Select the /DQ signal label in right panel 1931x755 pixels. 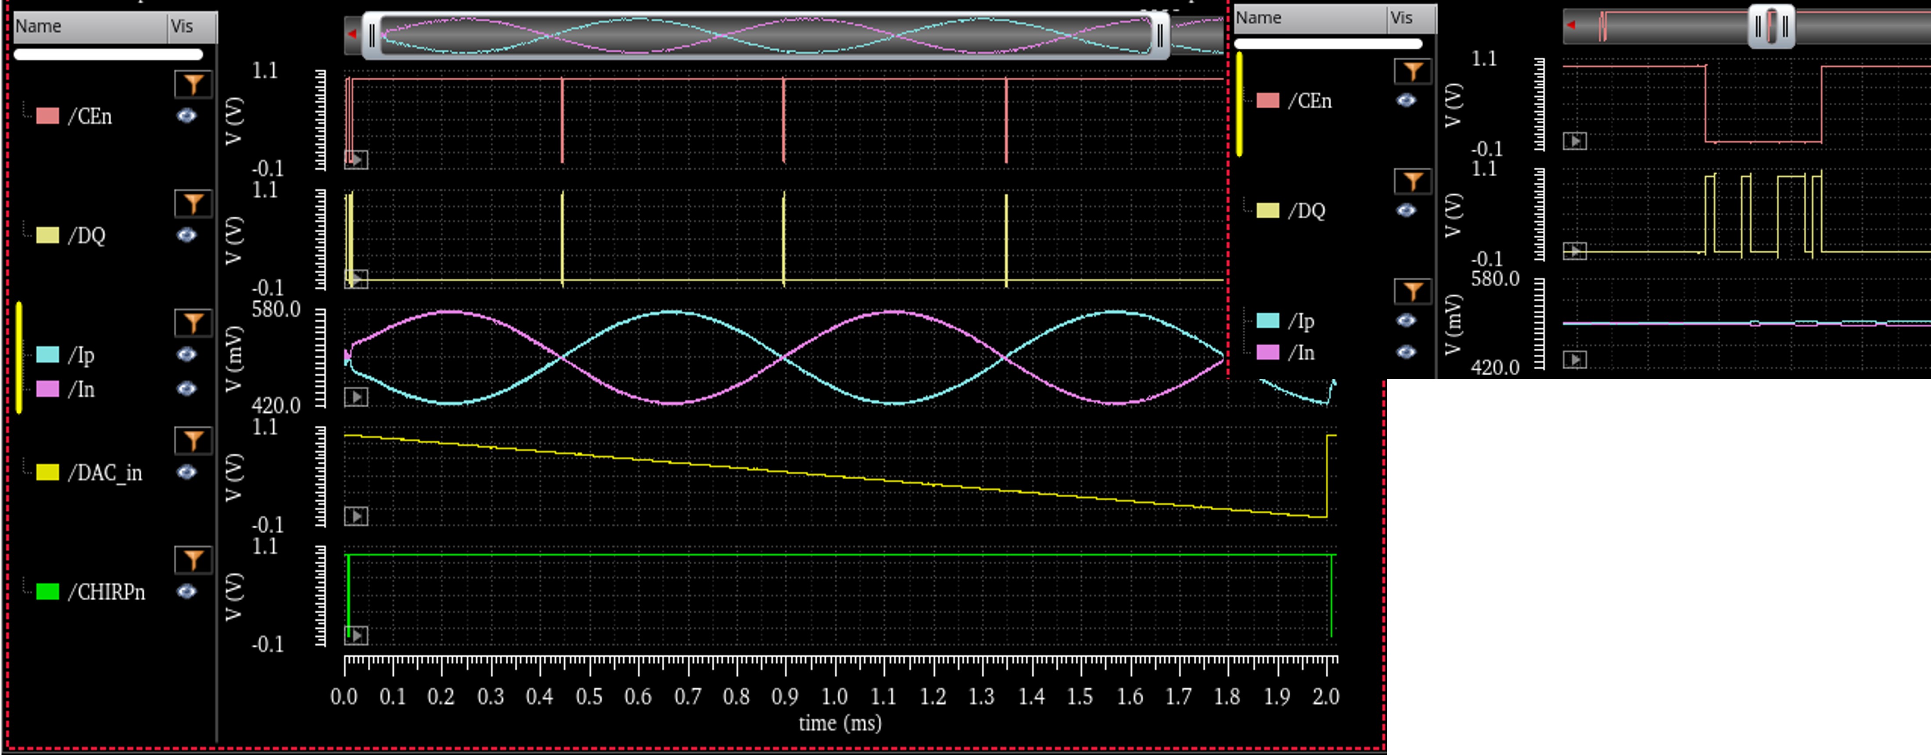pyautogui.click(x=1306, y=210)
